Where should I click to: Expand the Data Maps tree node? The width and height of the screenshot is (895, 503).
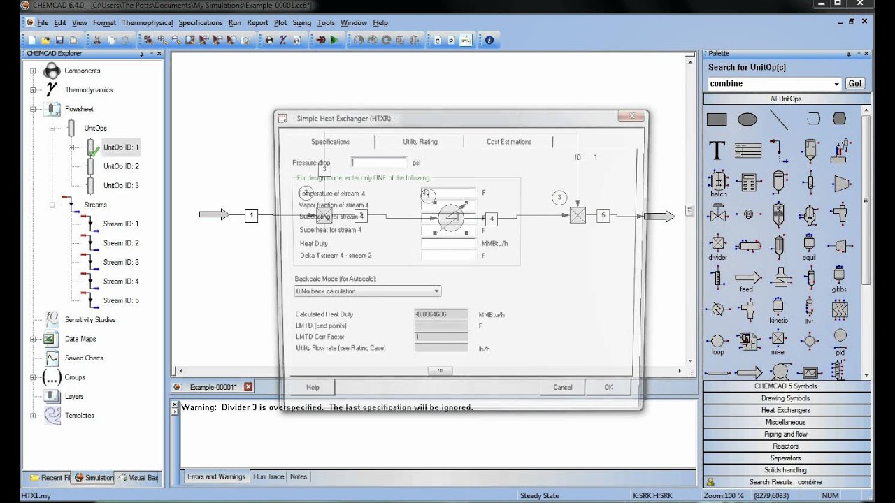(x=33, y=339)
